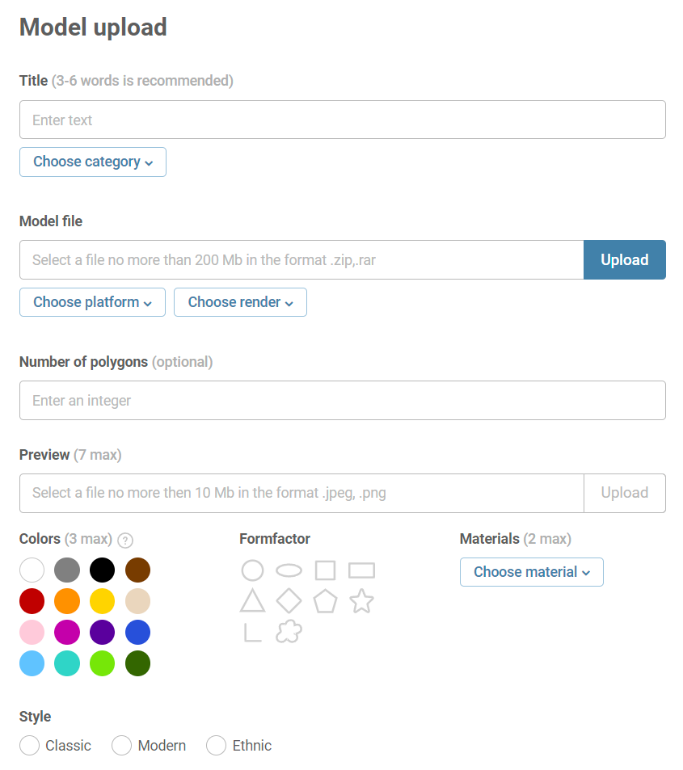This screenshot has height=770, width=683.
Task: Open the Choose render dropdown
Action: pos(240,302)
